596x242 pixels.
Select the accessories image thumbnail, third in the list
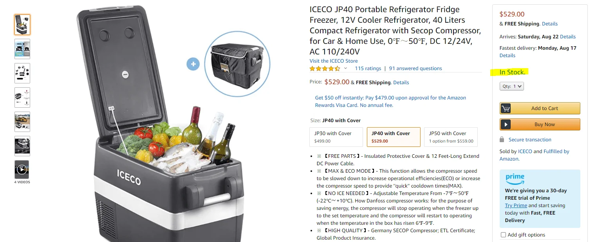22,73
